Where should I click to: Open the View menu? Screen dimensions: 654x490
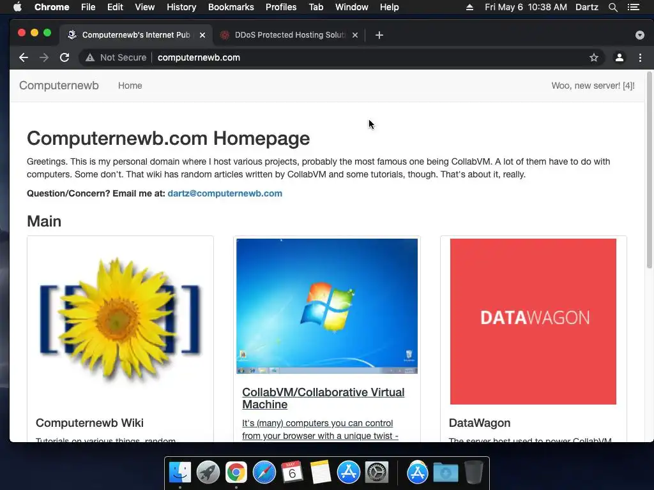pyautogui.click(x=145, y=7)
